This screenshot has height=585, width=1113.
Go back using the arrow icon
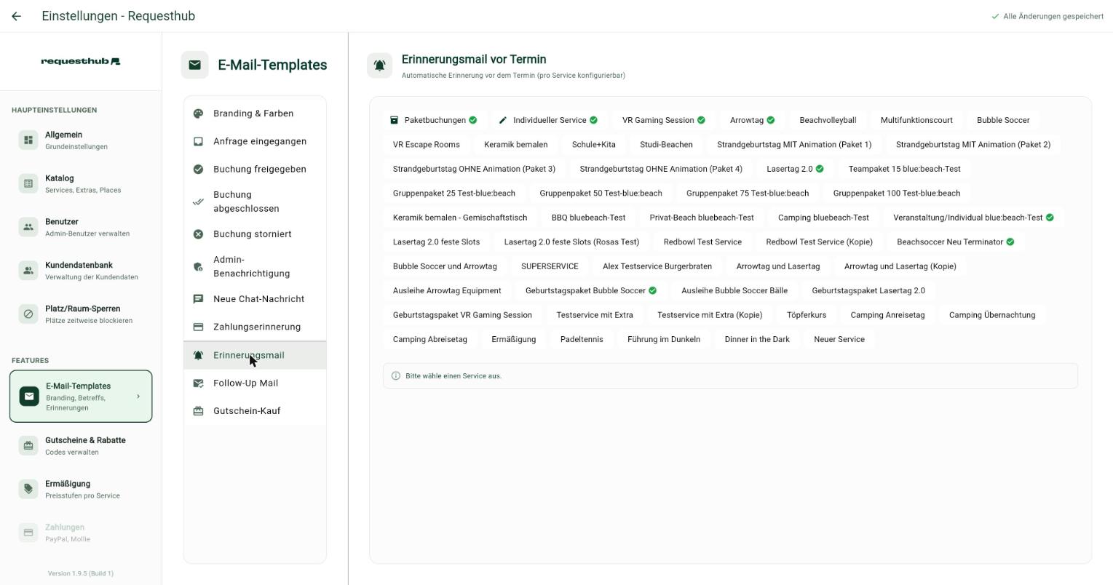coord(16,16)
